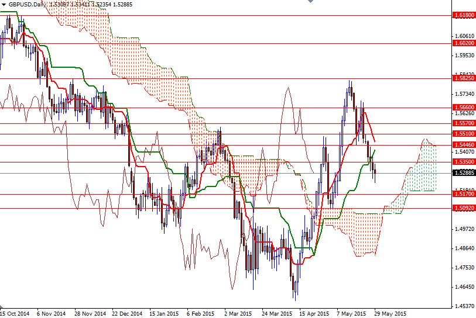Click the 1.45370 price scale value
This screenshot has width=476, height=318.
[464, 306]
